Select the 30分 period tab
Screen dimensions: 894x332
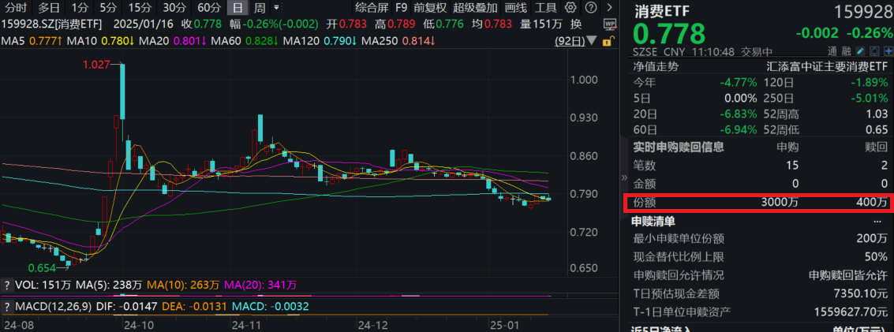[x=174, y=8]
